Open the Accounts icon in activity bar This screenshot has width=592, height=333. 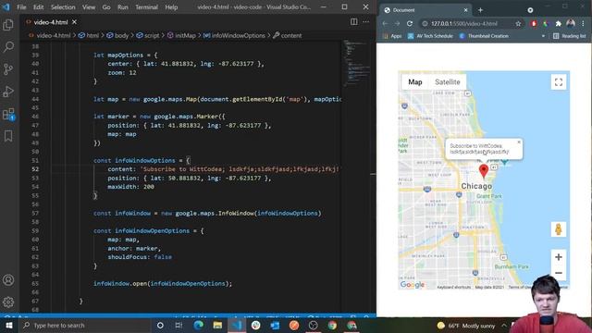(x=8, y=280)
